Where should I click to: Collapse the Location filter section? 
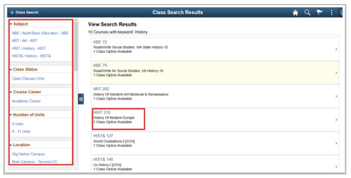11,145
